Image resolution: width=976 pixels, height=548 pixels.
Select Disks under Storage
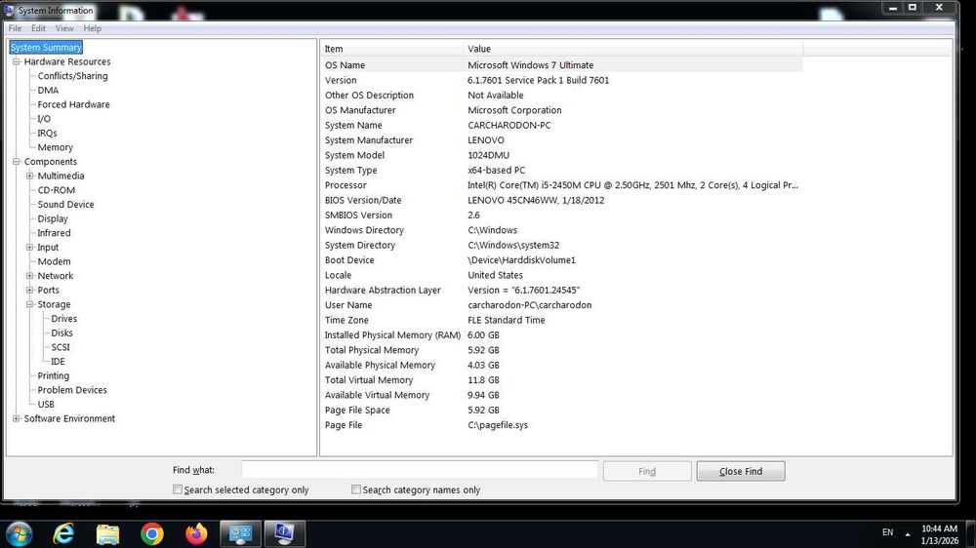click(62, 333)
